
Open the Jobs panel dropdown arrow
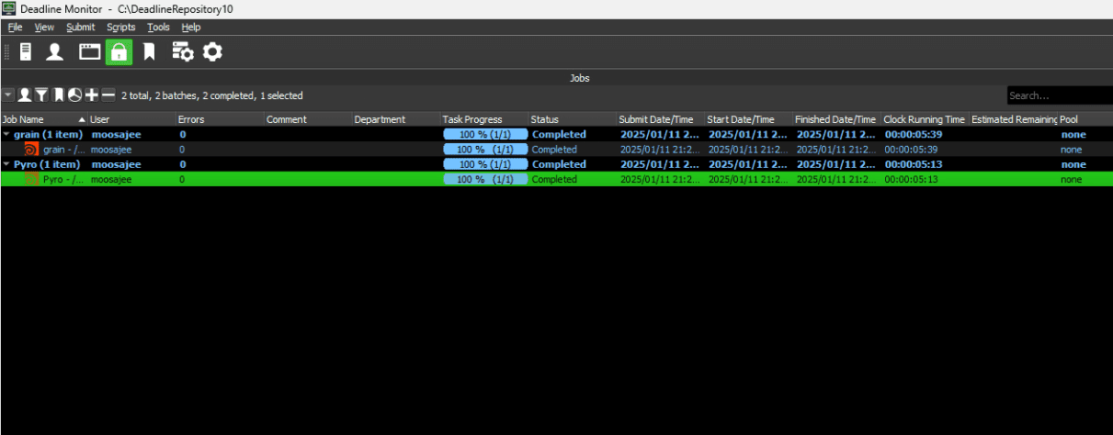coord(8,95)
